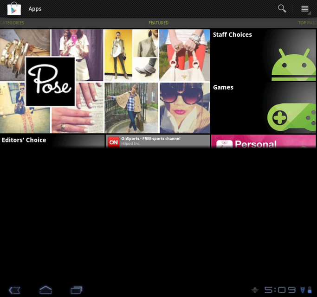Select the Featured tab
Viewport: 317px width, 297px height.
pyautogui.click(x=159, y=23)
